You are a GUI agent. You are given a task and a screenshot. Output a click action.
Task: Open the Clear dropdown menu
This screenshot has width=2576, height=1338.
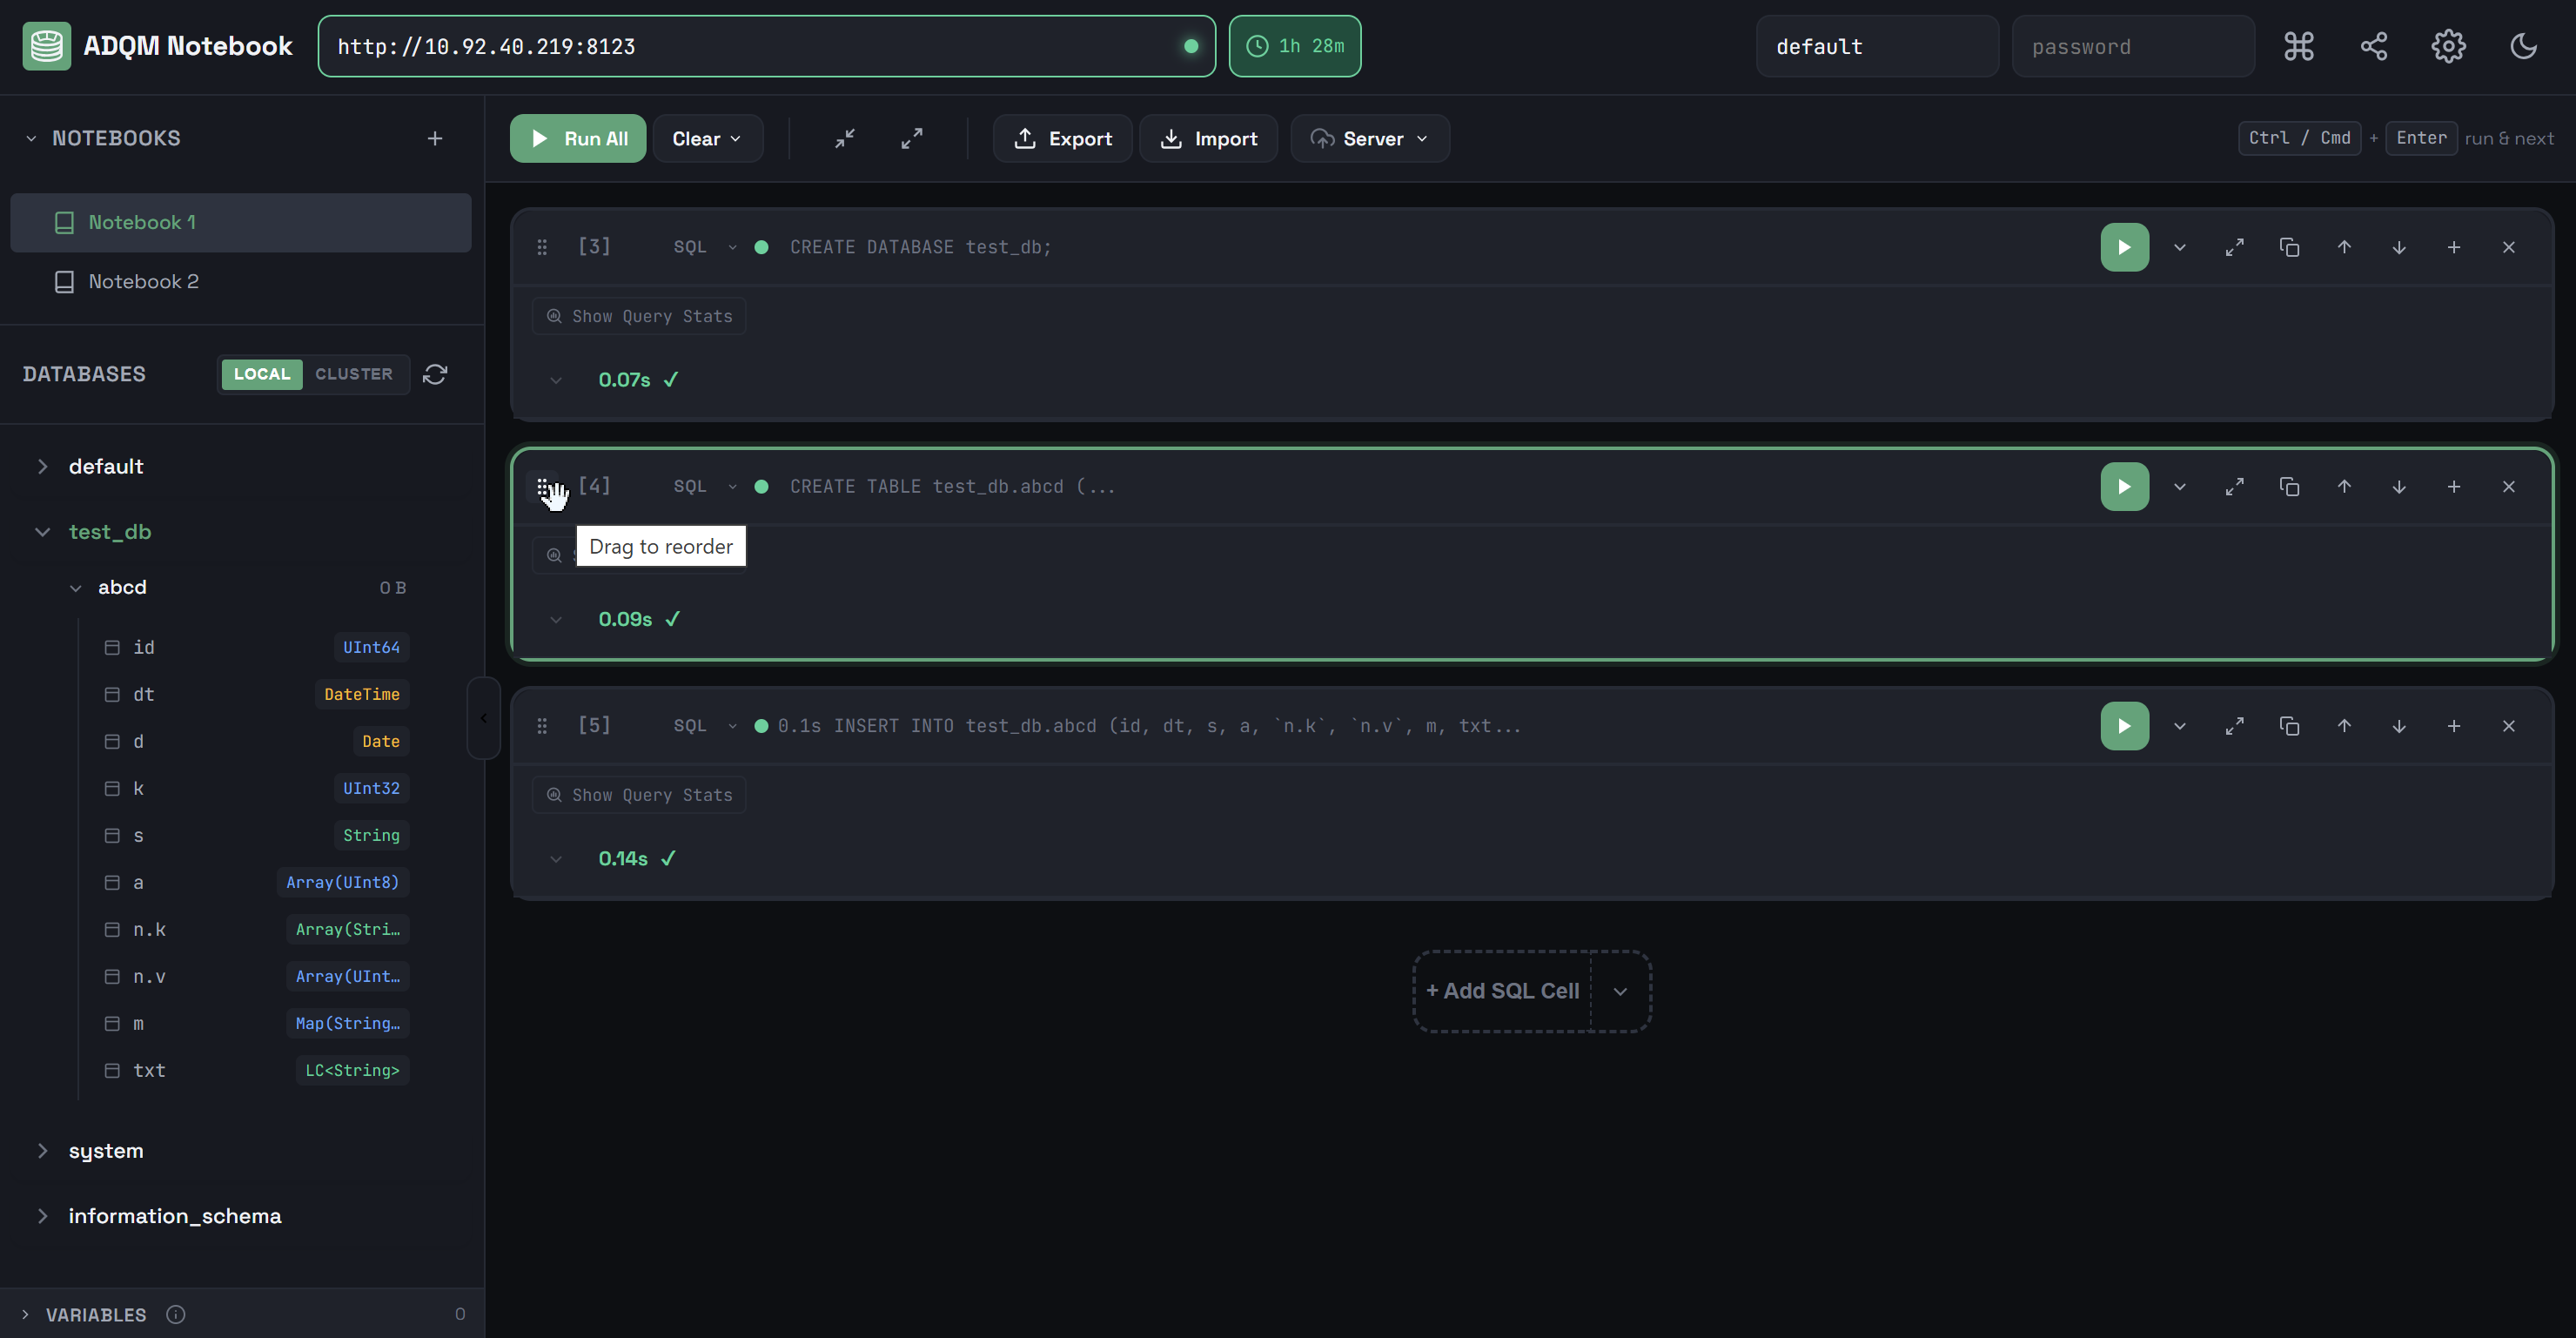(x=707, y=139)
